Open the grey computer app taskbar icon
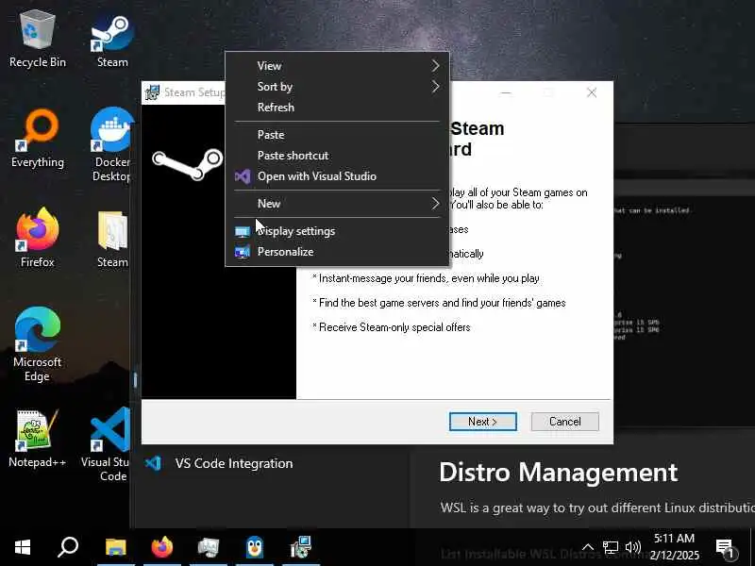This screenshot has height=566, width=755. pos(209,547)
